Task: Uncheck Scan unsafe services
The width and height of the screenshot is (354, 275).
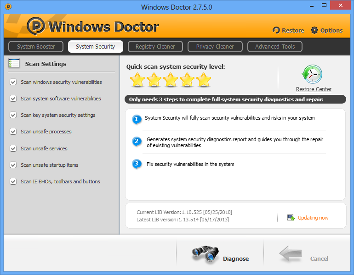Action: point(13,148)
